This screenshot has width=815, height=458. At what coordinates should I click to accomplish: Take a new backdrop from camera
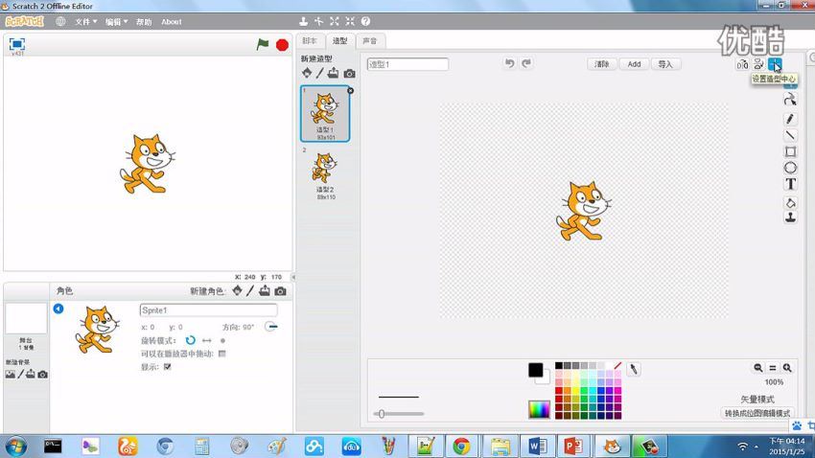click(42, 375)
